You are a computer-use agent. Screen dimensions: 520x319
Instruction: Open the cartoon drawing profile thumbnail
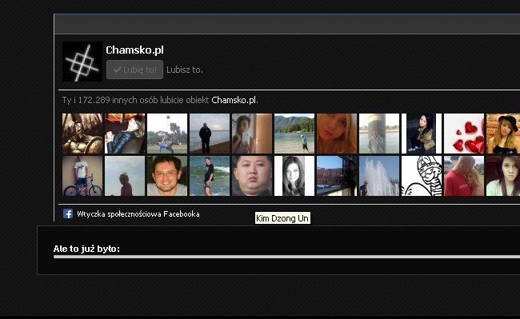click(x=422, y=176)
